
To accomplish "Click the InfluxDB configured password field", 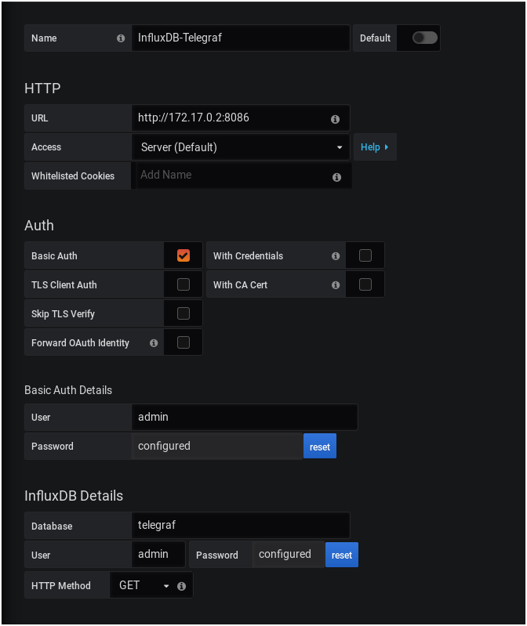I will point(288,554).
